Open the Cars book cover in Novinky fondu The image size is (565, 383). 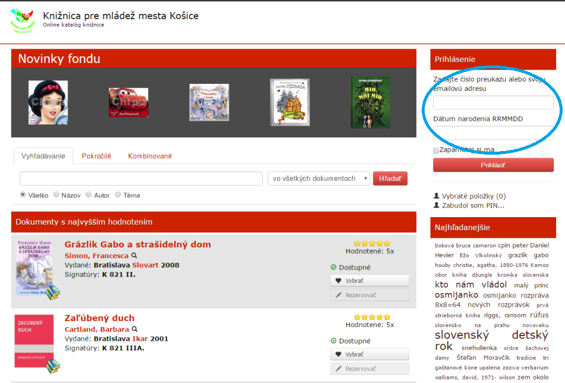click(128, 102)
